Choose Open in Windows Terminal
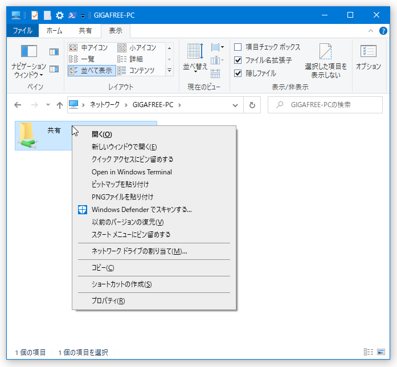 154,172
